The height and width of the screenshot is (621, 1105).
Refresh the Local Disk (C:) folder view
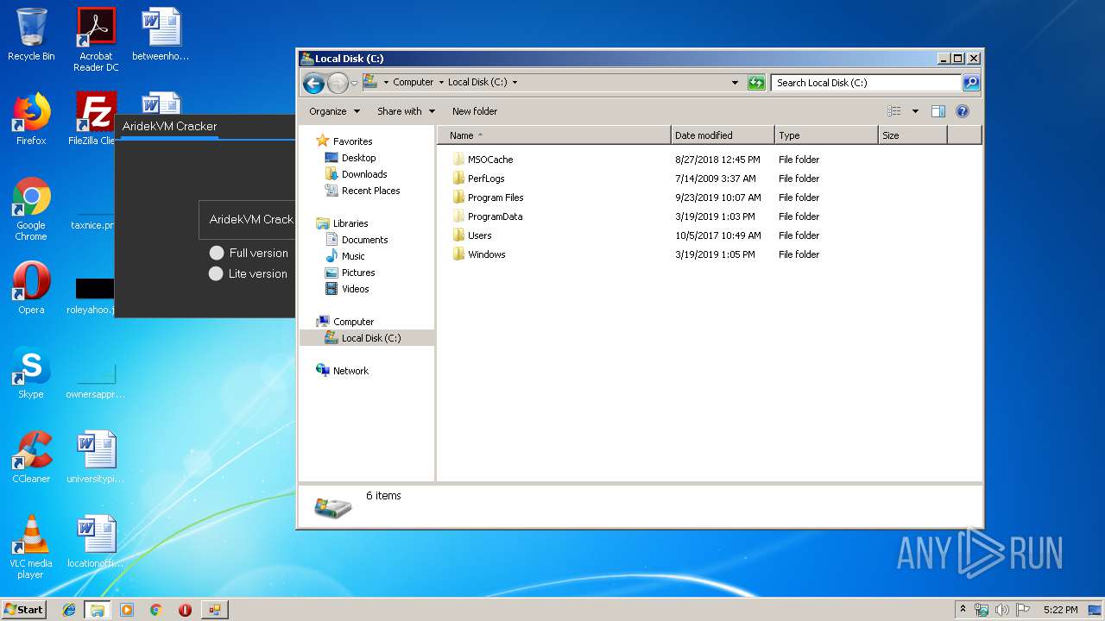click(756, 83)
